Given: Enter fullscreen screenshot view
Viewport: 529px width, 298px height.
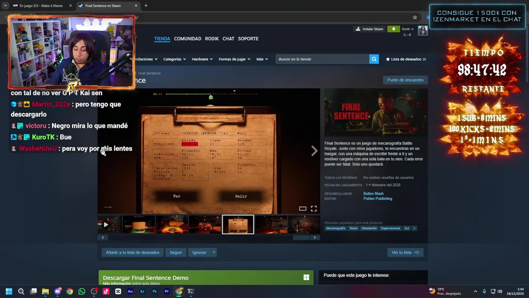Looking at the screenshot, I should pos(314,209).
